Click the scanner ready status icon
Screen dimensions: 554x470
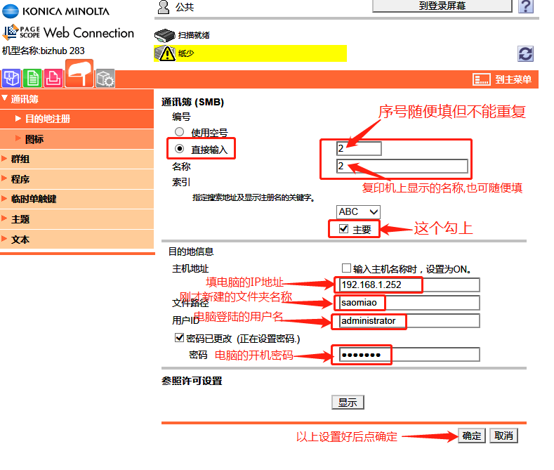point(164,34)
